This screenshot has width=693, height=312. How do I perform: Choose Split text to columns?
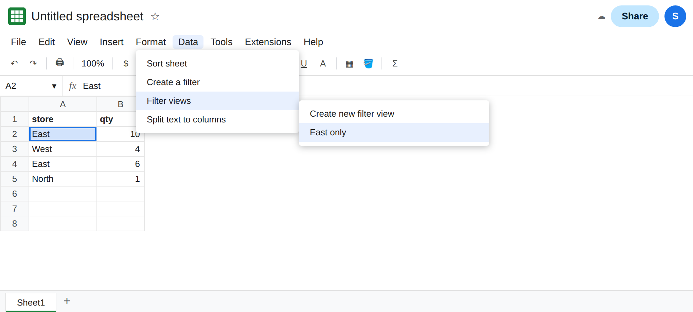[217, 119]
